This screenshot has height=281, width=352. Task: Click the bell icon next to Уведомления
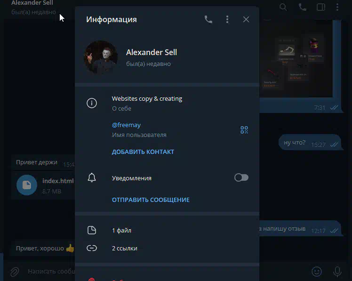(x=92, y=177)
